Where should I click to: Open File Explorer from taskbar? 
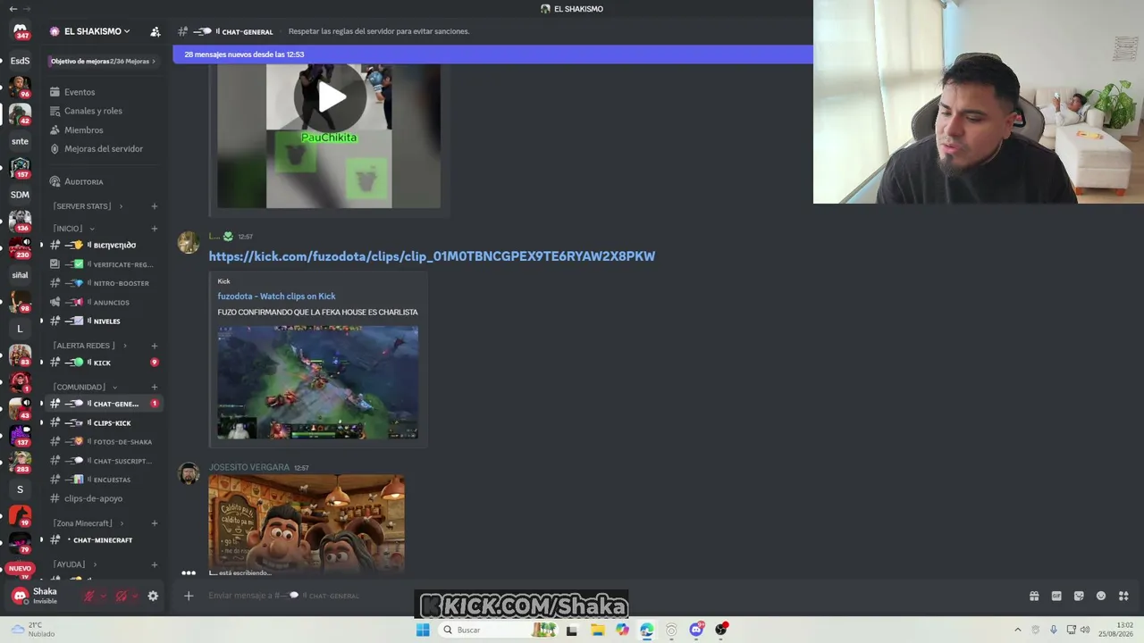597,630
